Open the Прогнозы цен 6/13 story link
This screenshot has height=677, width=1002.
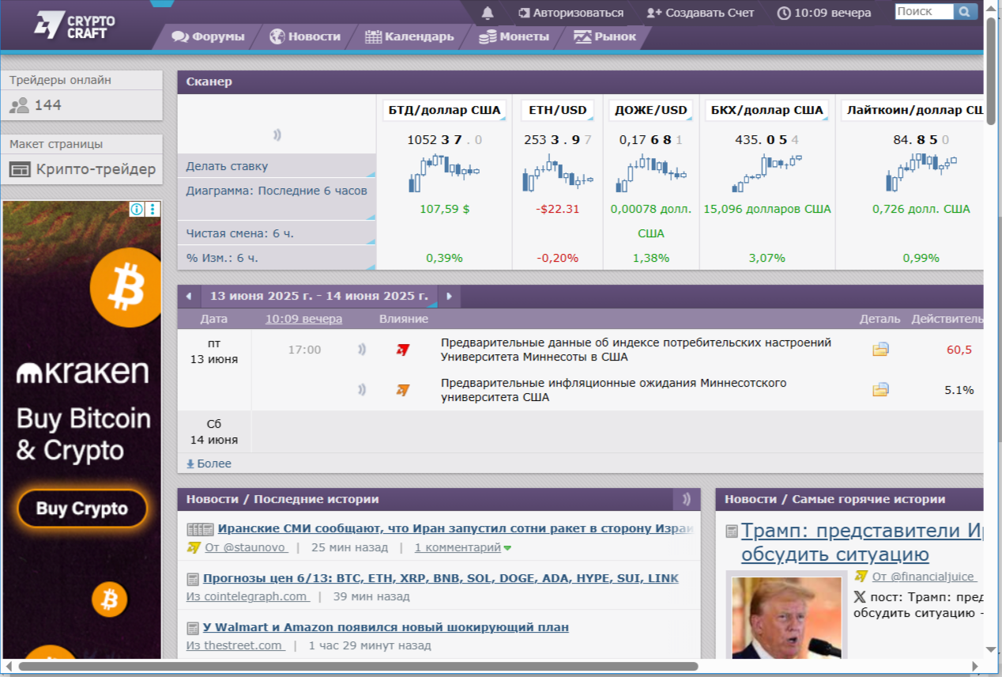440,578
